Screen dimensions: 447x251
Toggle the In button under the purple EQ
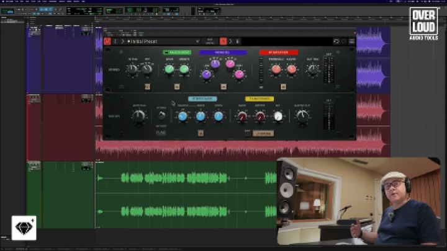click(x=223, y=87)
